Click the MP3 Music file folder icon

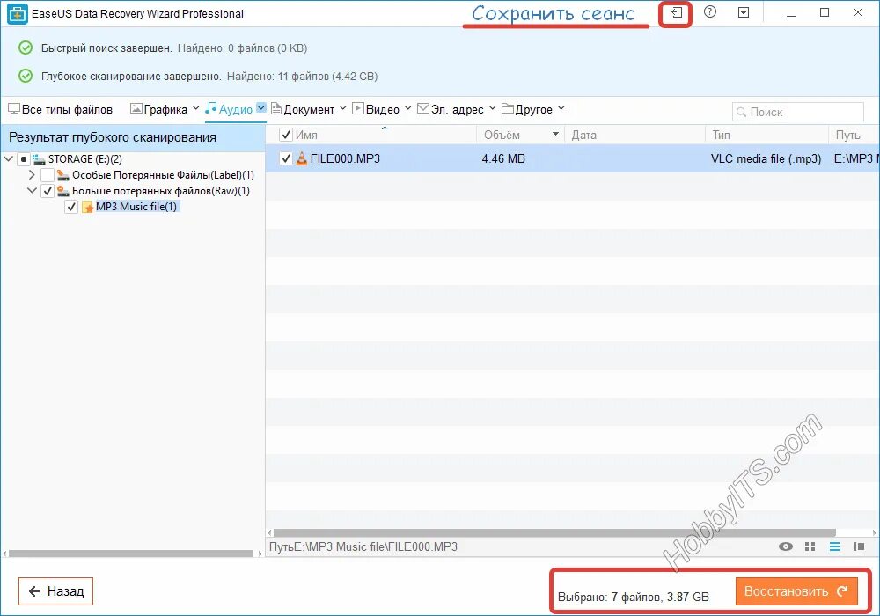(87, 207)
